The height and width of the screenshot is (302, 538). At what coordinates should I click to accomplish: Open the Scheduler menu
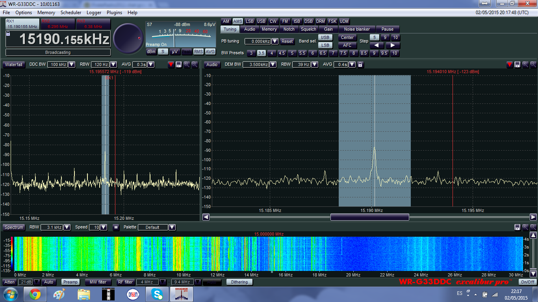(x=71, y=13)
